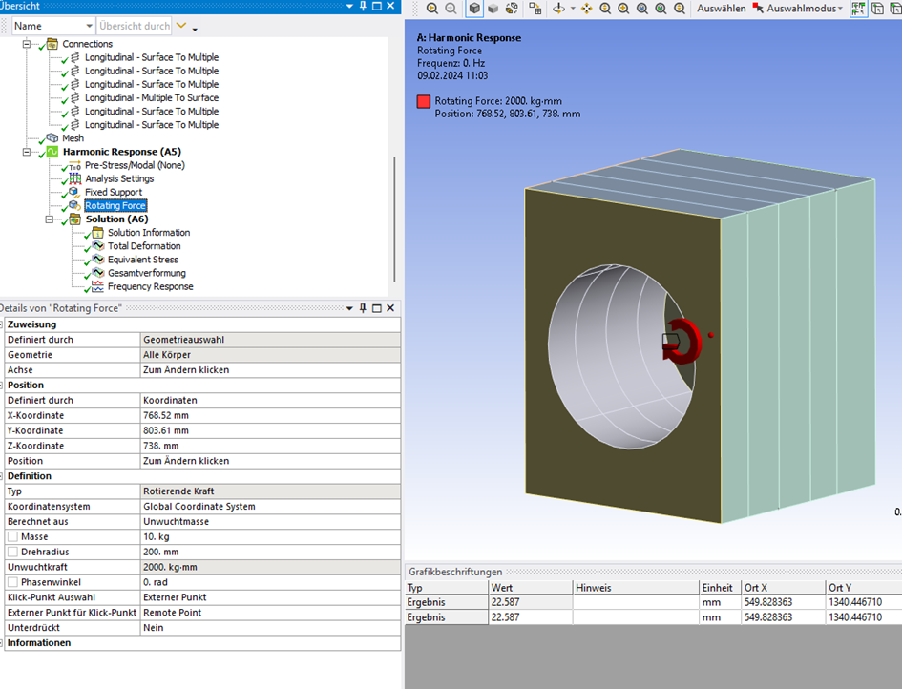Click the Rotate view tool icon
Image resolution: width=902 pixels, height=689 pixels.
[560, 9]
